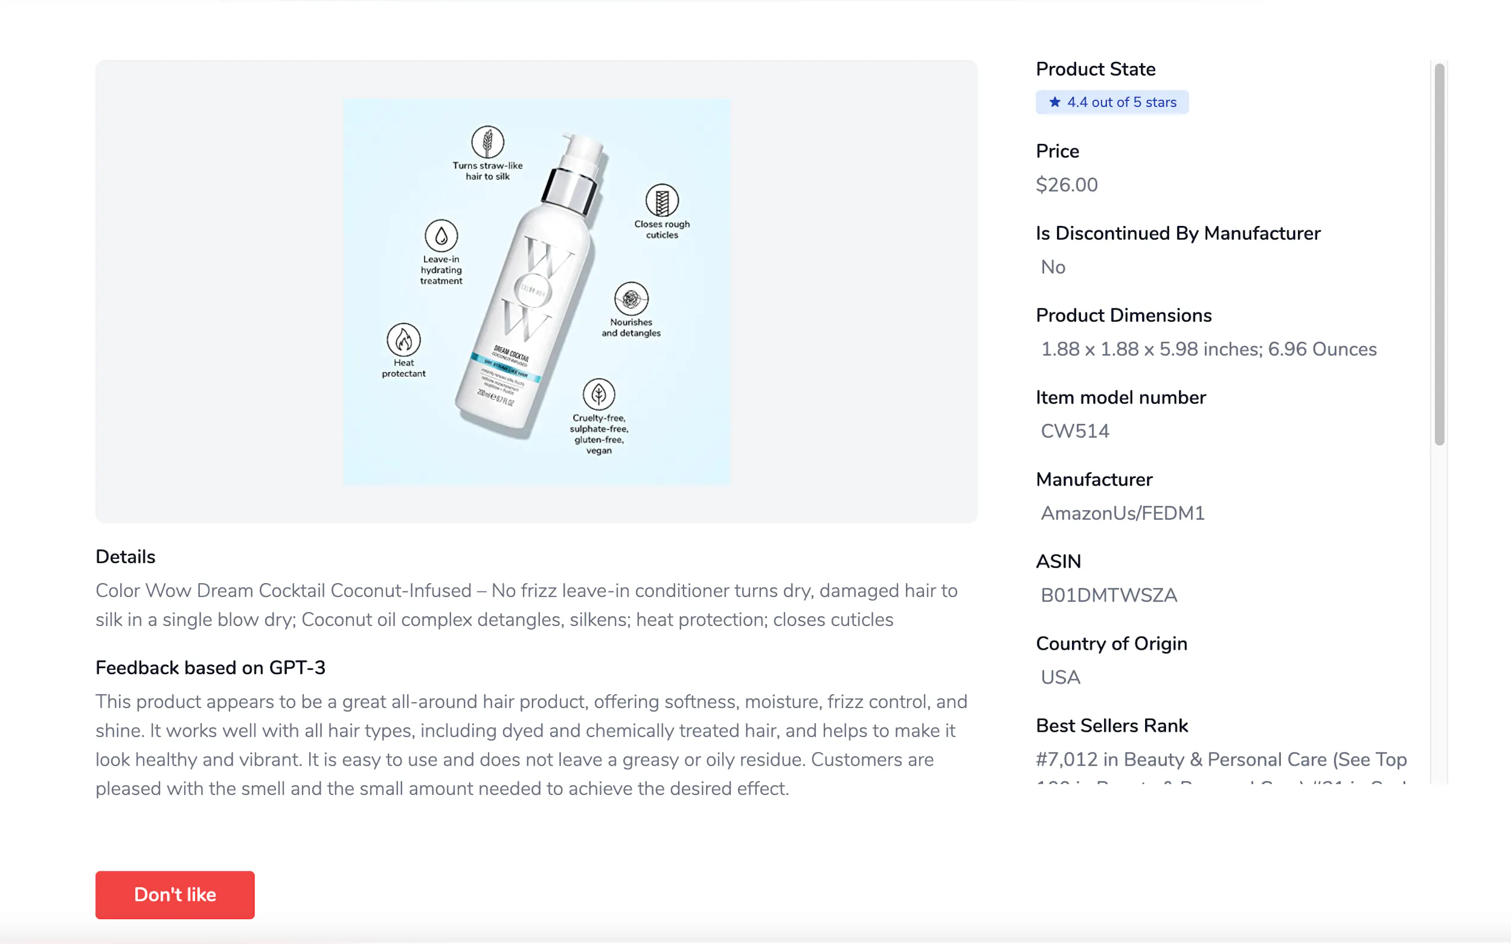1511x944 pixels.
Task: Click the product details scrollbar thumb
Action: 1439,254
